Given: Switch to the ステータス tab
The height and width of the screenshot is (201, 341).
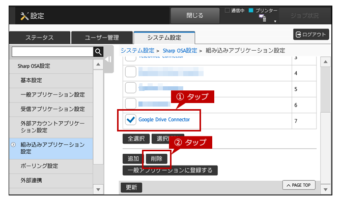Looking at the screenshot, I should 40,38.
